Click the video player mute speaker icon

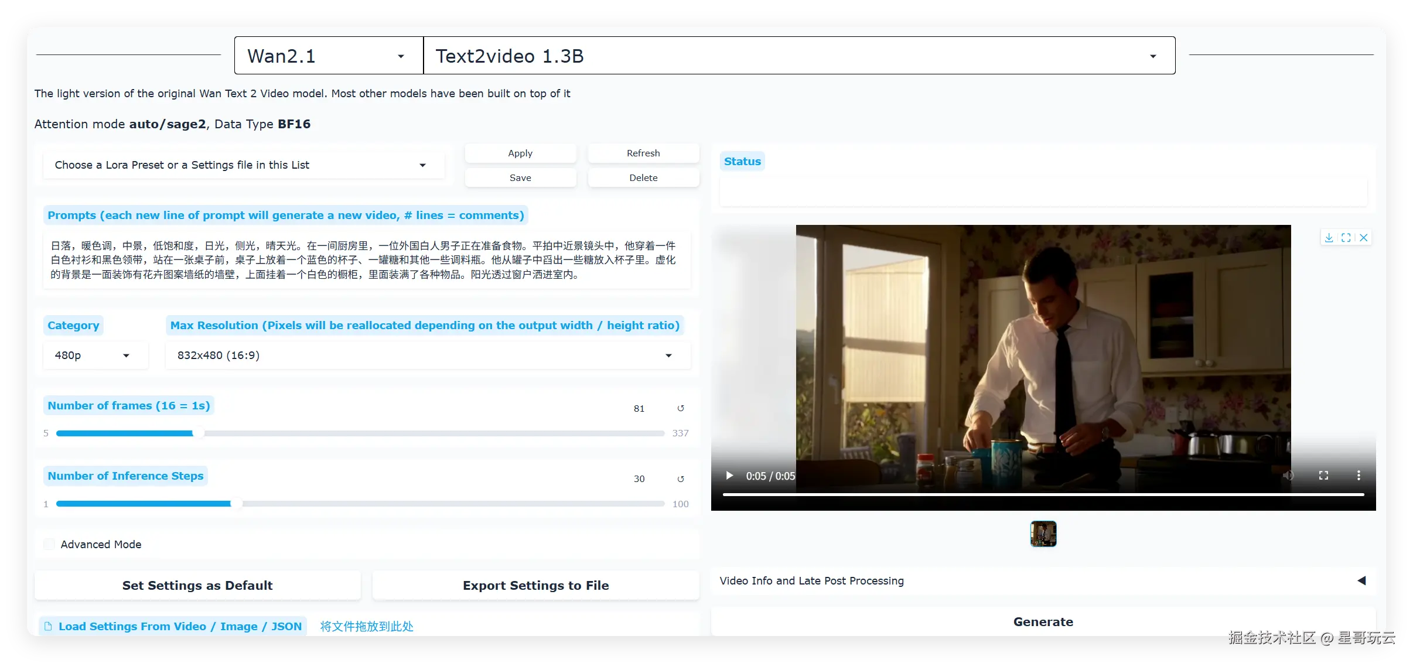pyautogui.click(x=1288, y=476)
